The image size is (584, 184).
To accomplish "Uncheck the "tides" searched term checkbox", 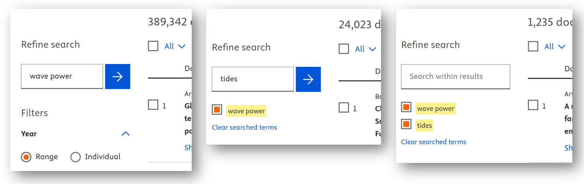I will [406, 124].
